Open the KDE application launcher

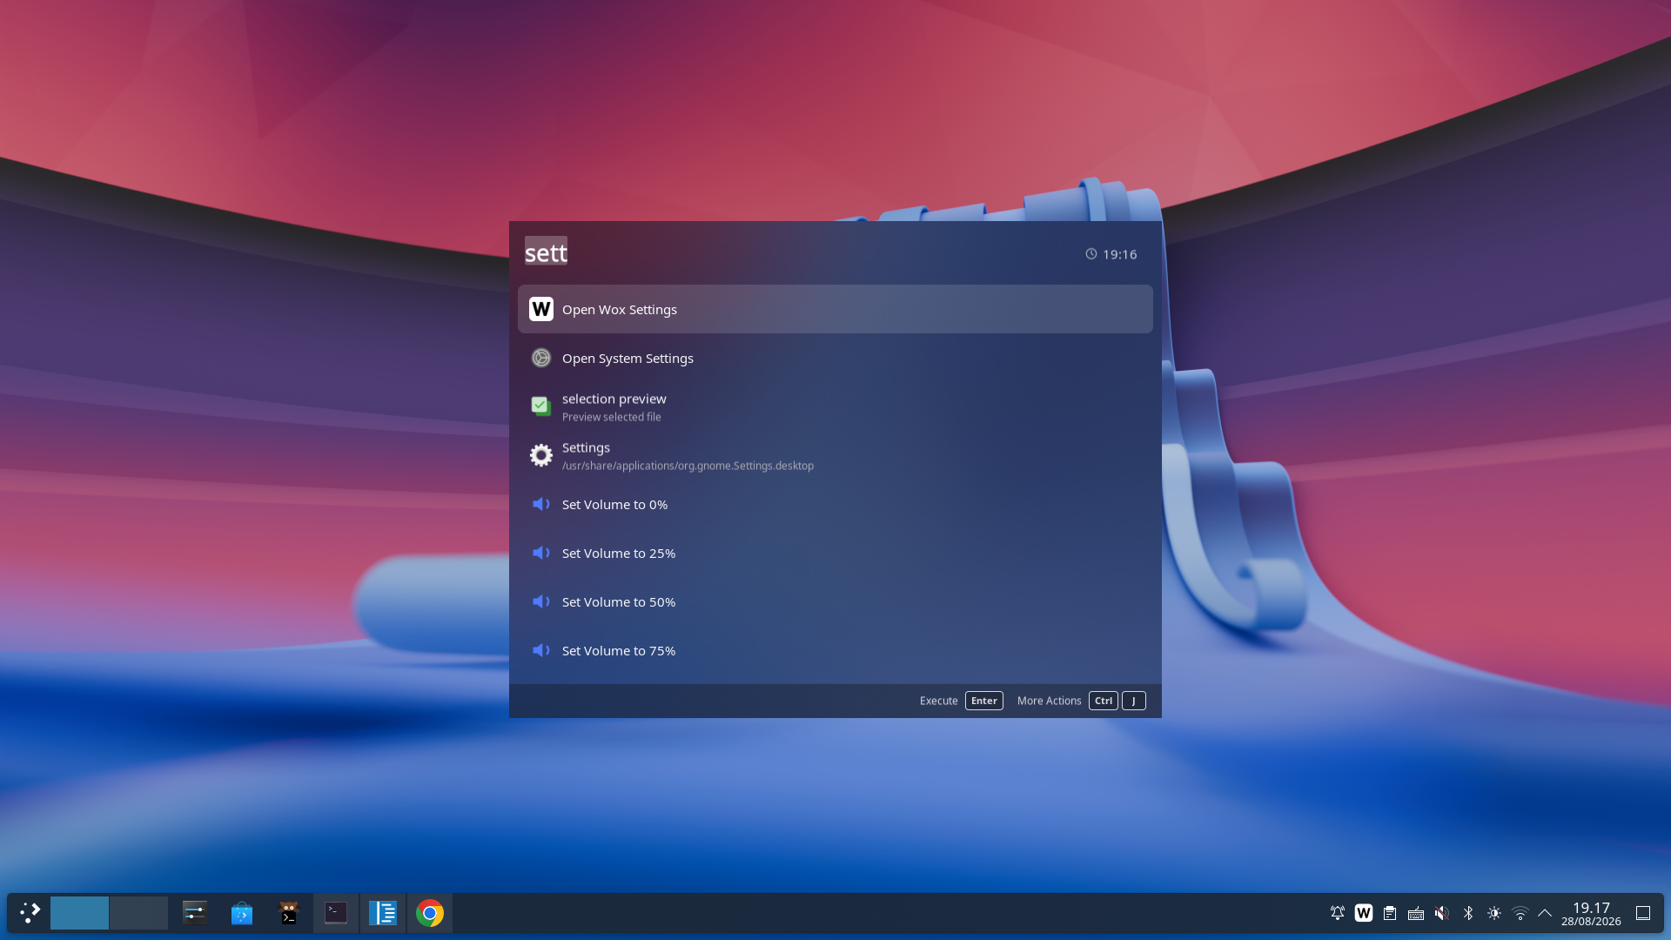click(30, 913)
